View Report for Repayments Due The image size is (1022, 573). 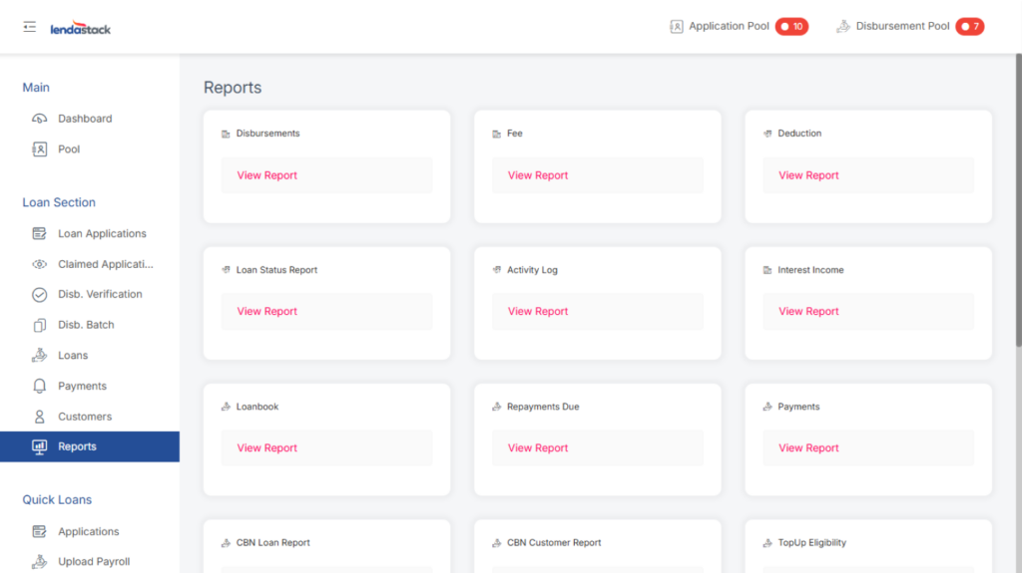538,447
